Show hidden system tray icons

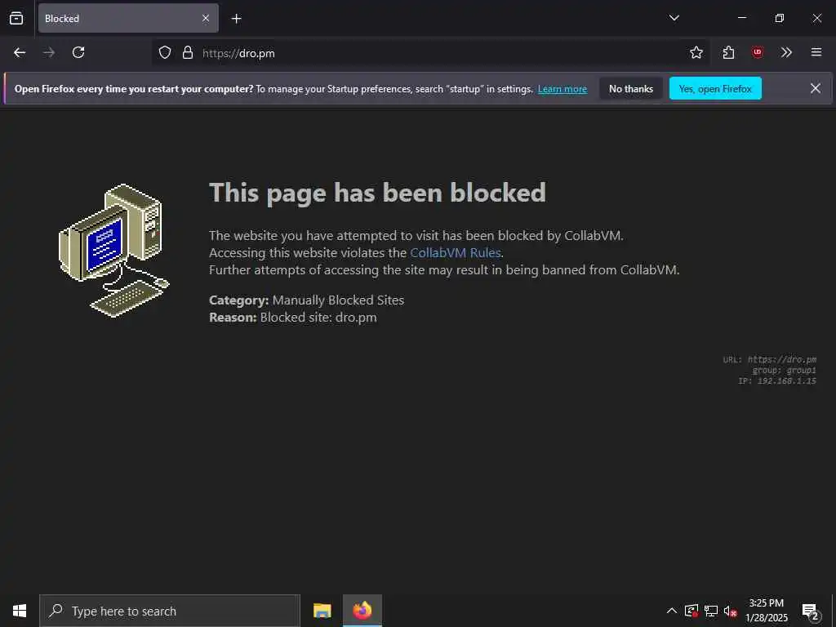pos(672,611)
